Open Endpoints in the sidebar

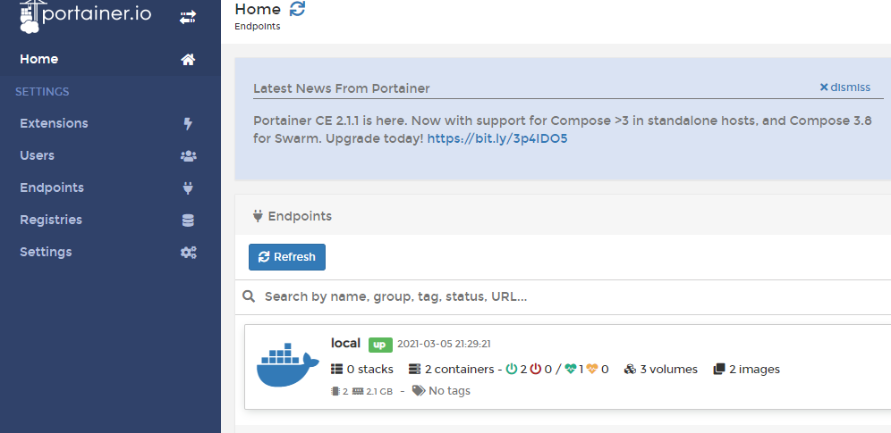110,187
